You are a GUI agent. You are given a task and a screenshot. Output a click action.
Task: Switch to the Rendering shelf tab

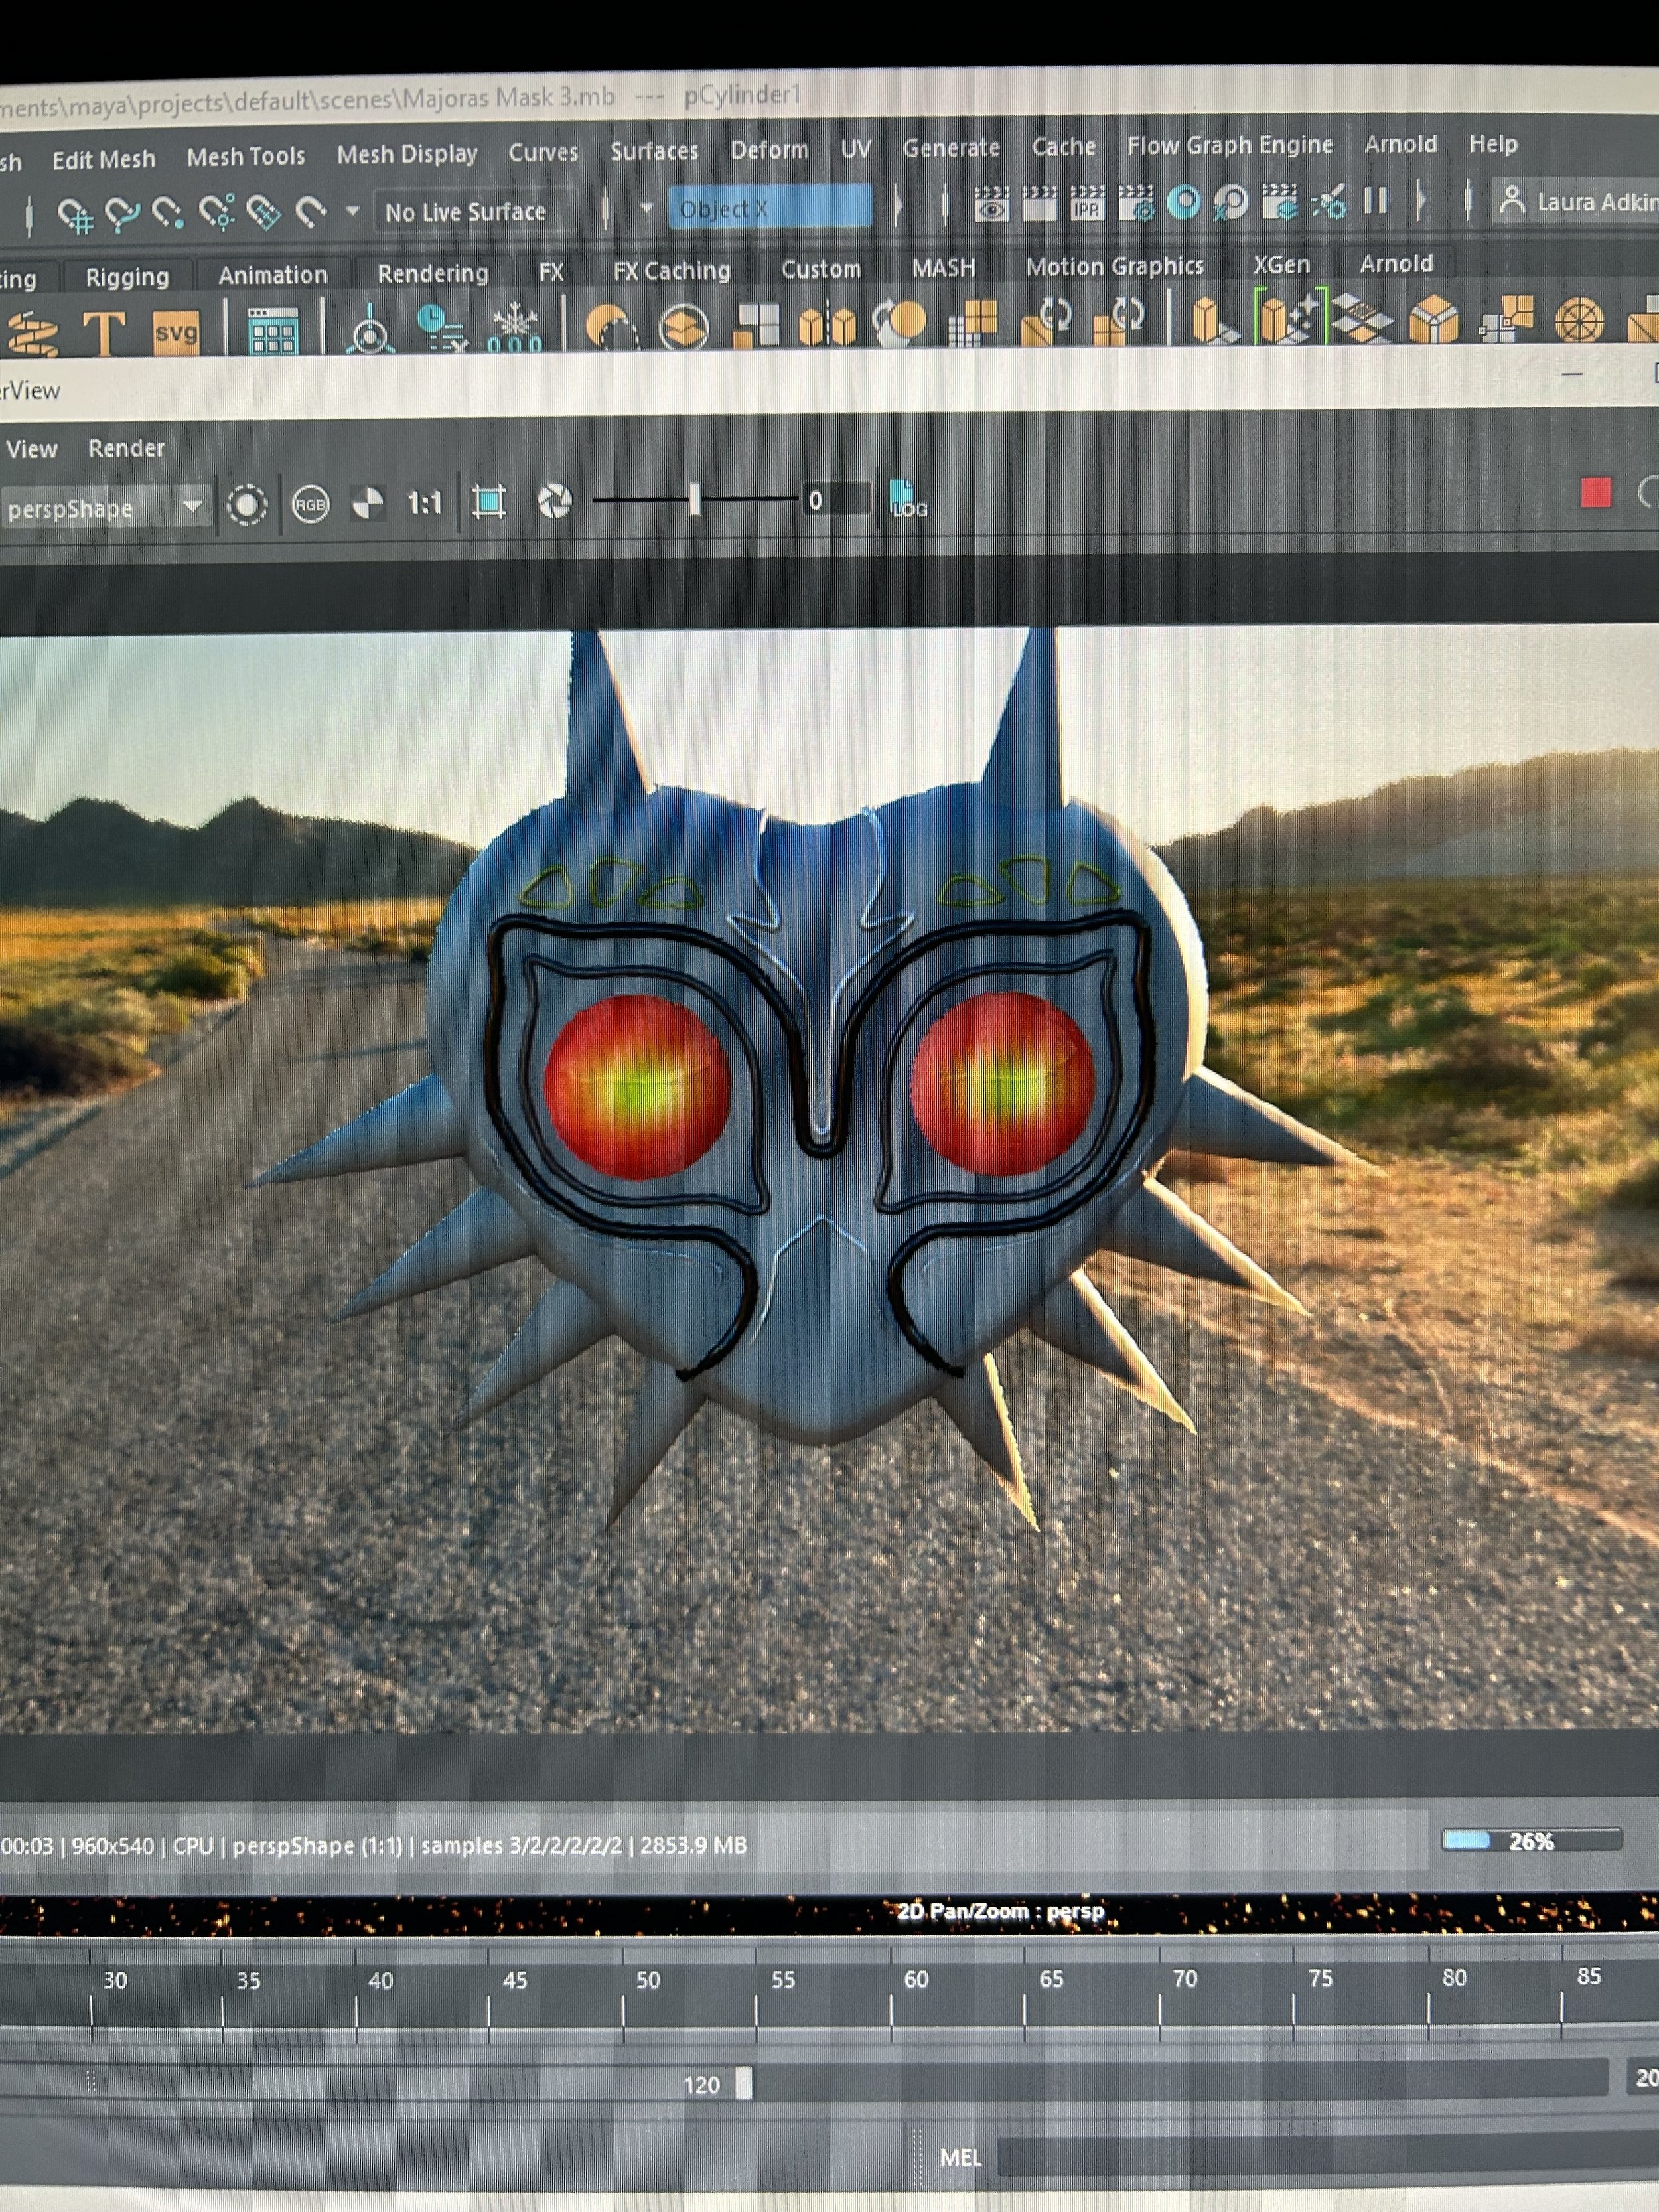tap(433, 273)
